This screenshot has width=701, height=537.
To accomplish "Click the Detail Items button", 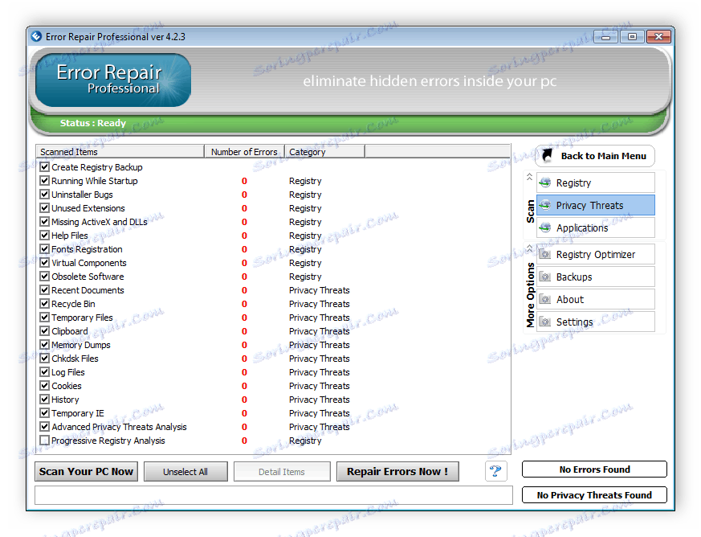I will pyautogui.click(x=282, y=472).
